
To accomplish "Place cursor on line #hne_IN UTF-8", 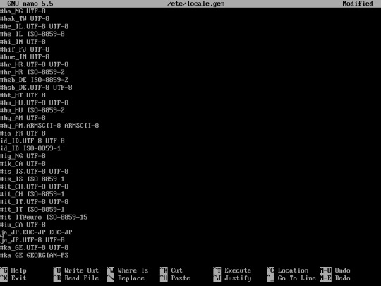I will click(x=25, y=57).
